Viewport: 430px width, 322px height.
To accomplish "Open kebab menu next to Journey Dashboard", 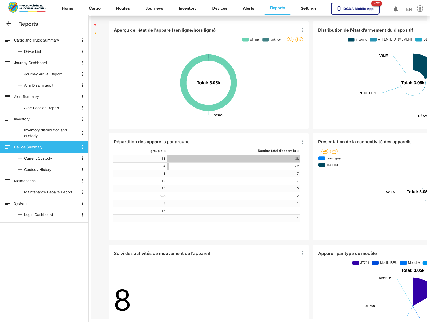I will click(x=82, y=63).
